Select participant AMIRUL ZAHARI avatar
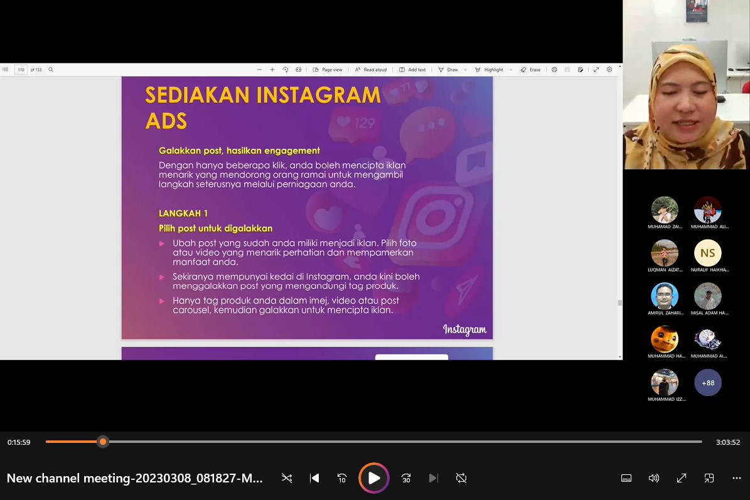Image resolution: width=750 pixels, height=500 pixels. pos(665,295)
